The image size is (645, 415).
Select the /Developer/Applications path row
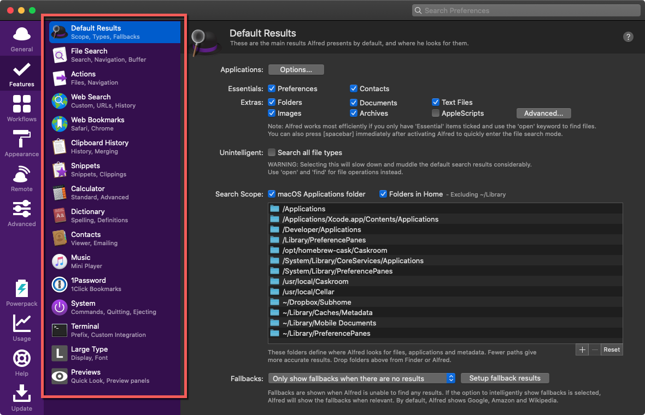point(445,229)
